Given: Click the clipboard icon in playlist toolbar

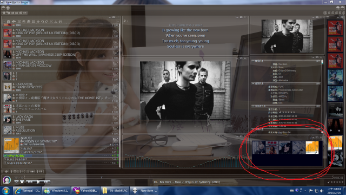Looking at the screenshot, I should [x=9, y=22].
